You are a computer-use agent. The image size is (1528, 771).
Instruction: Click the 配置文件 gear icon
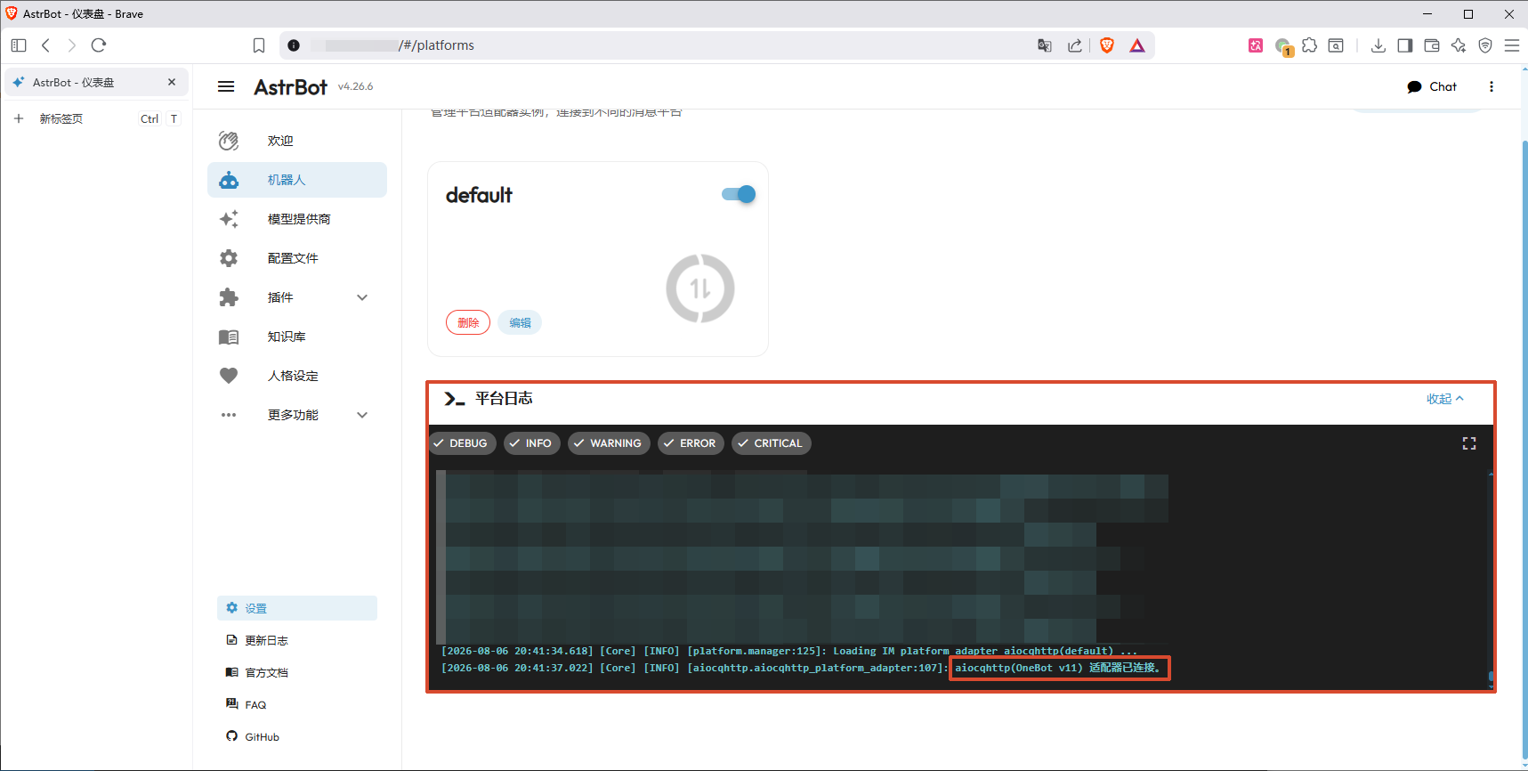click(229, 258)
